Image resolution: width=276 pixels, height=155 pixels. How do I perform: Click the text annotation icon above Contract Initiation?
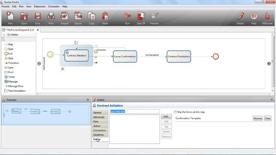tap(76, 43)
